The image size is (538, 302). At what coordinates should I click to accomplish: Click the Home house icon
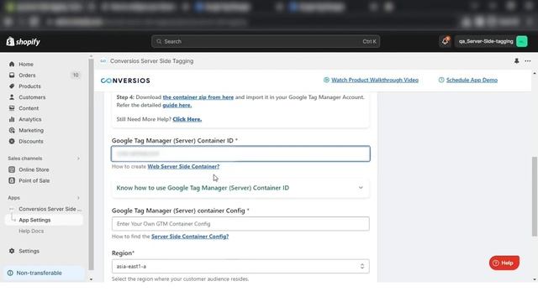point(12,64)
